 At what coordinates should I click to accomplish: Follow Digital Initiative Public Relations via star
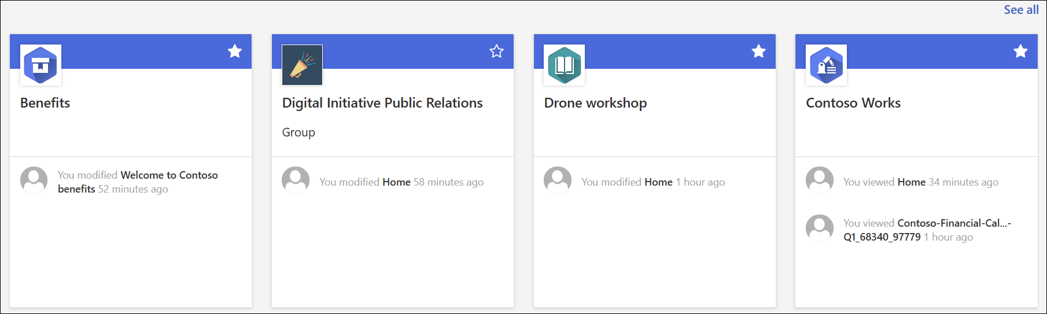[x=497, y=51]
